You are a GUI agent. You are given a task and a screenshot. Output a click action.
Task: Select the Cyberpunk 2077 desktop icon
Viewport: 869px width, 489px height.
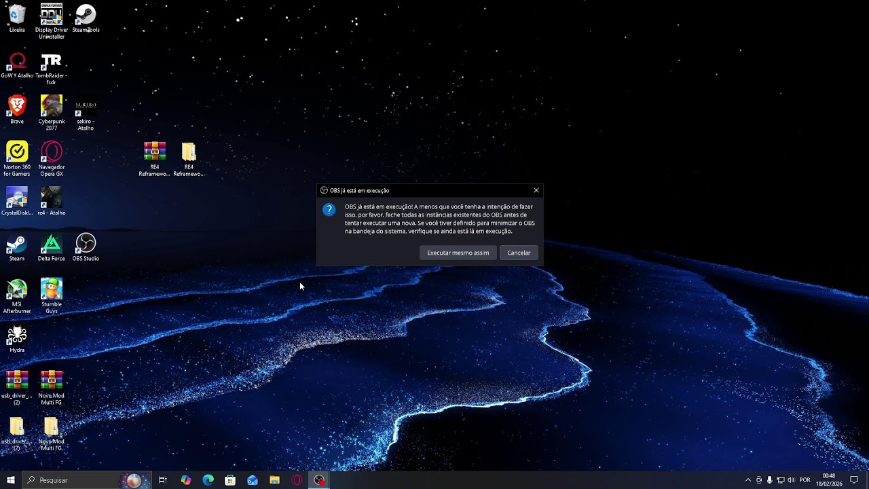tap(52, 113)
